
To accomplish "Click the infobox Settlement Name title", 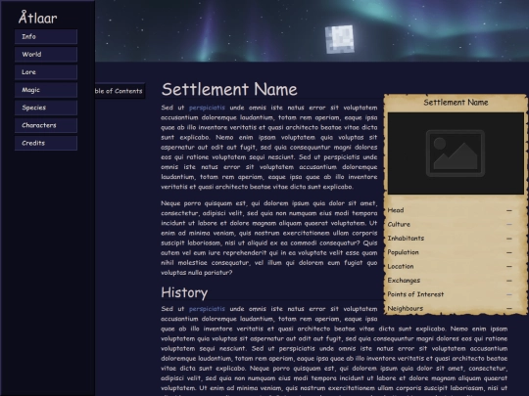I will [456, 103].
